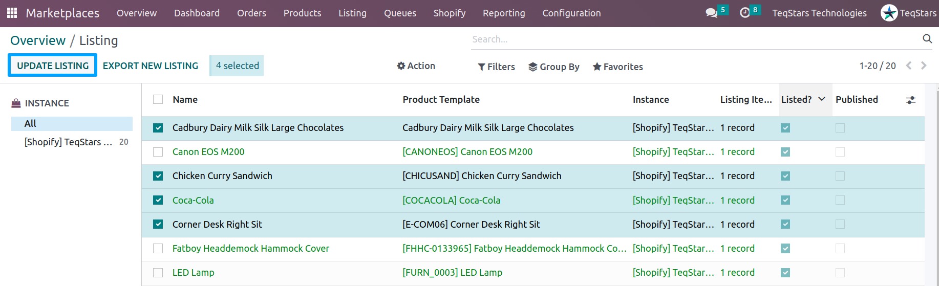Viewport: 939px width, 286px height.
Task: Sort by the Name column header
Action: coord(185,99)
